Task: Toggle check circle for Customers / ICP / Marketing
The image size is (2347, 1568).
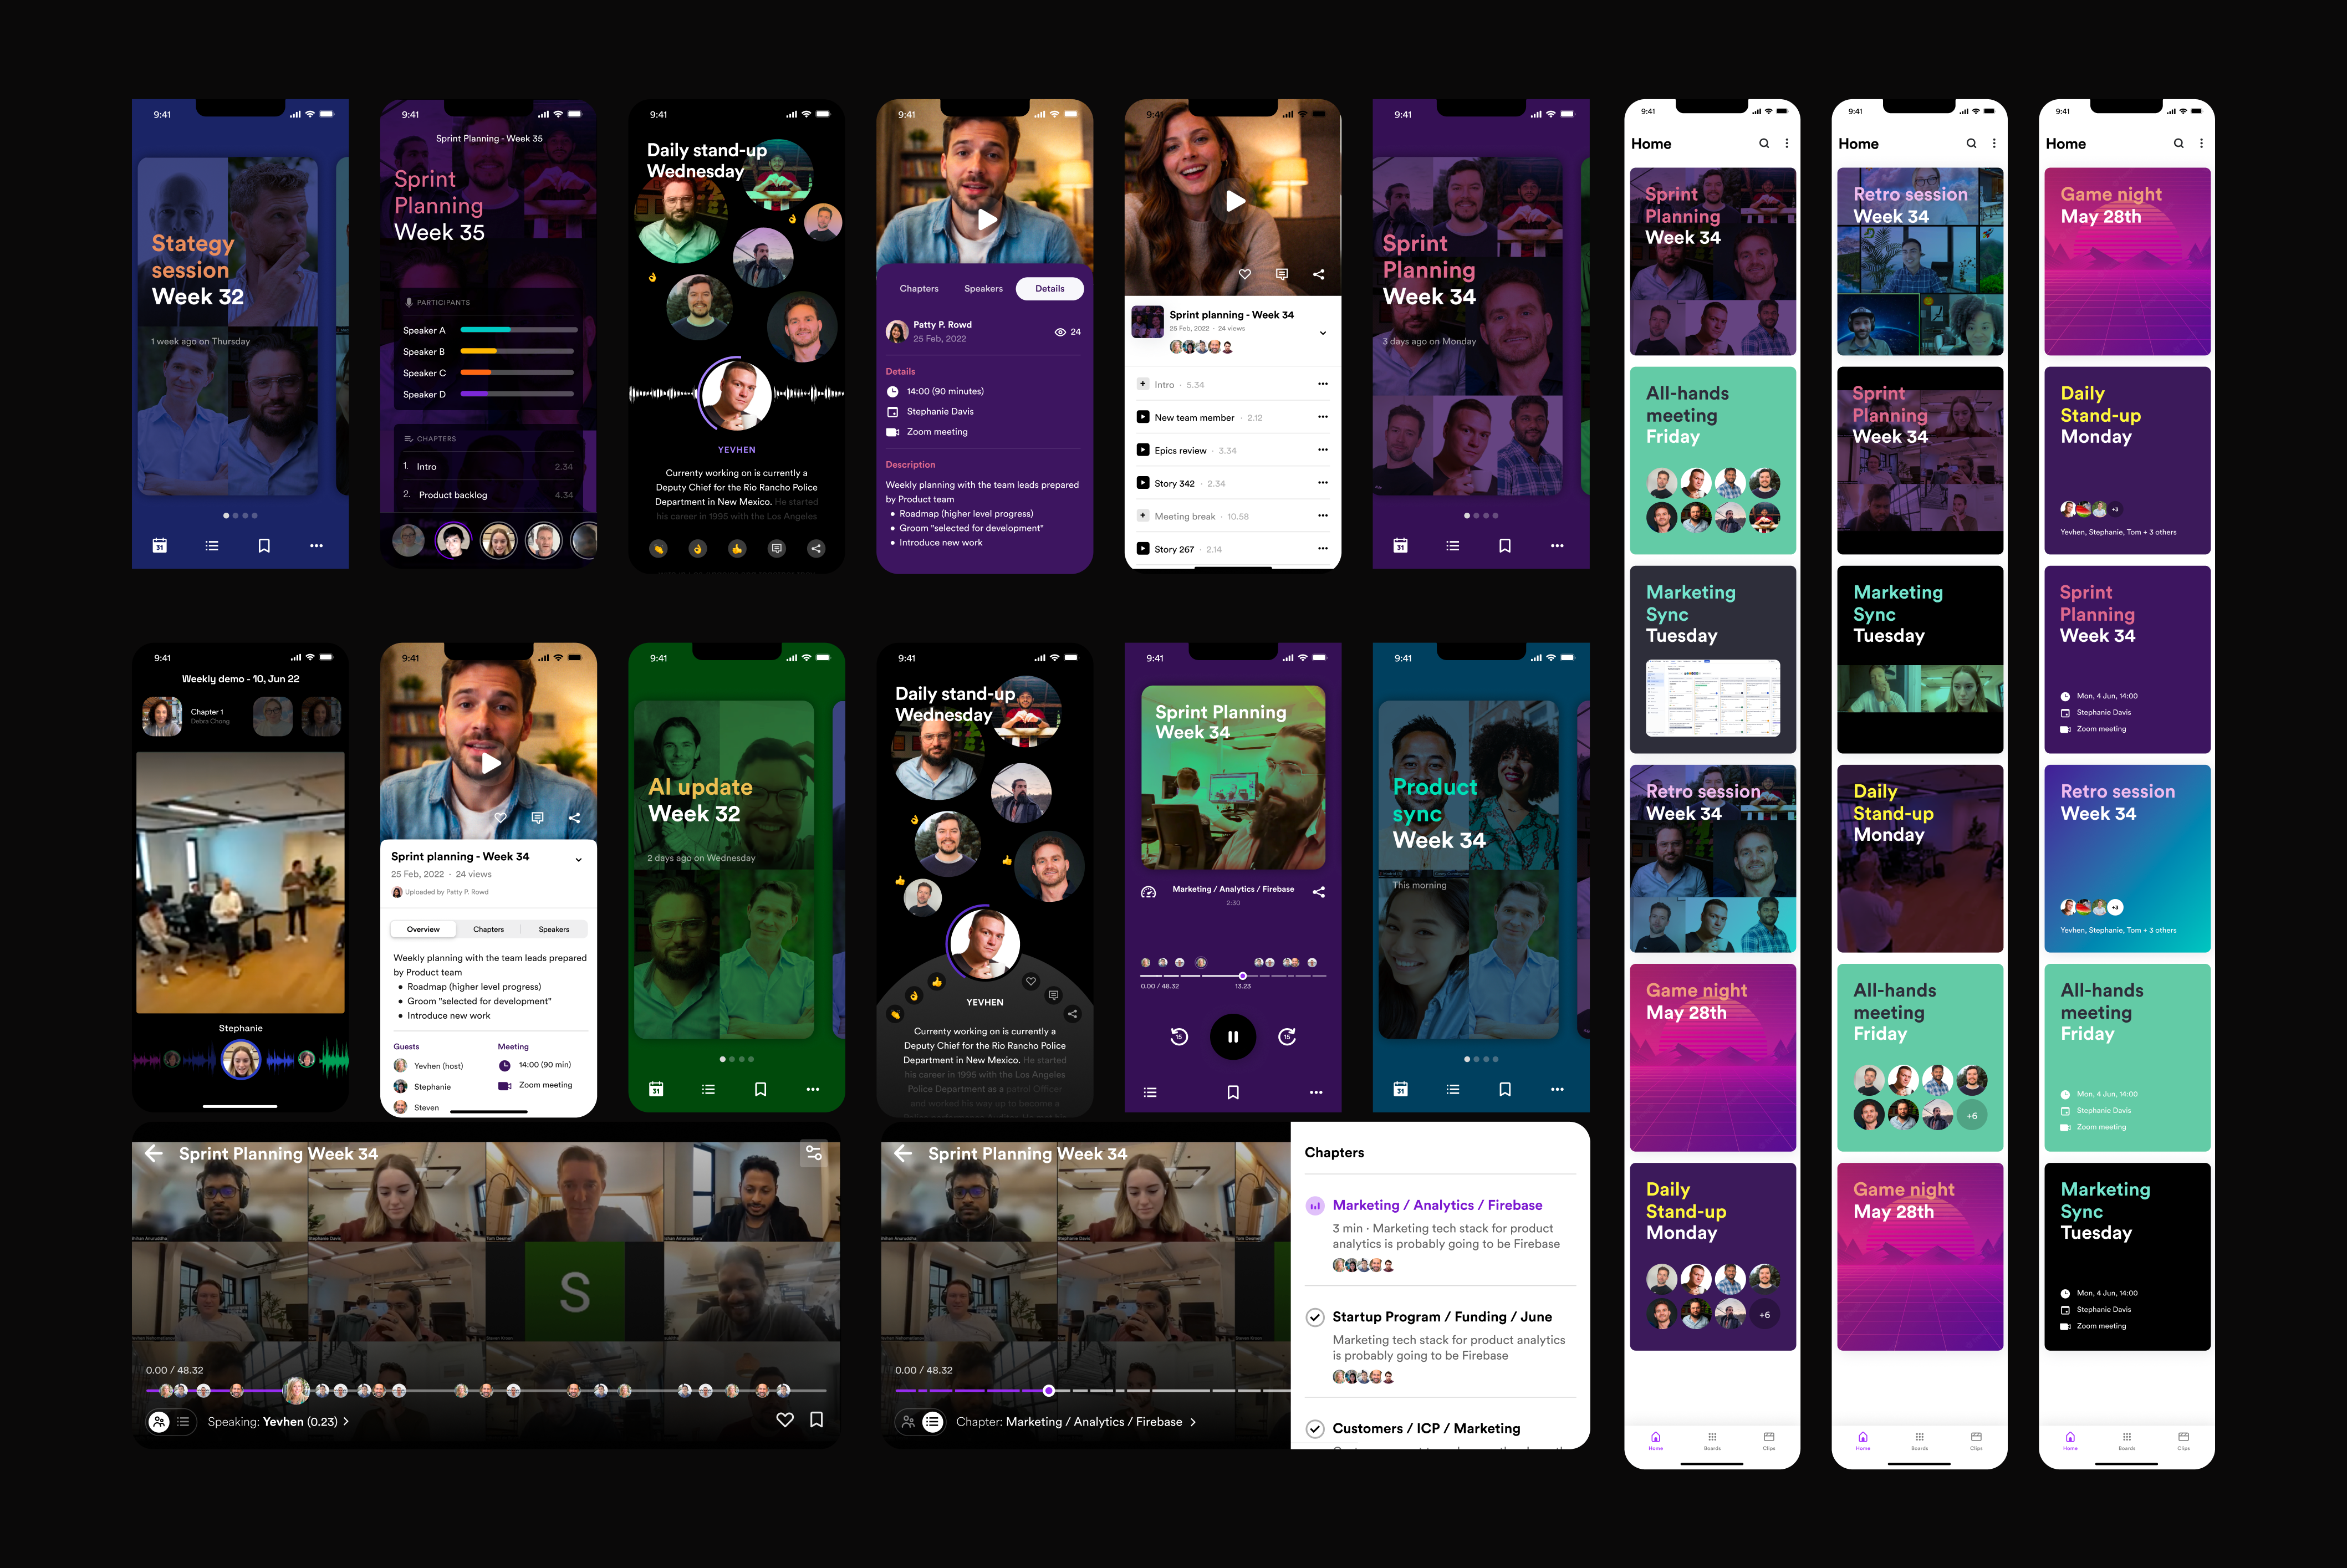Action: coord(1315,1429)
